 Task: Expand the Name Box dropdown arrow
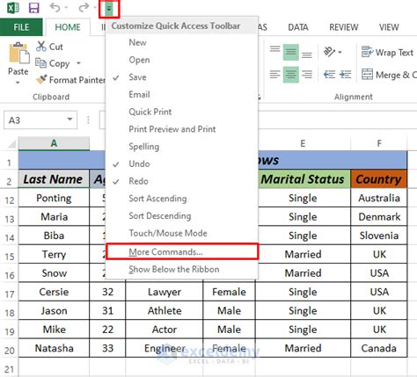click(x=69, y=120)
